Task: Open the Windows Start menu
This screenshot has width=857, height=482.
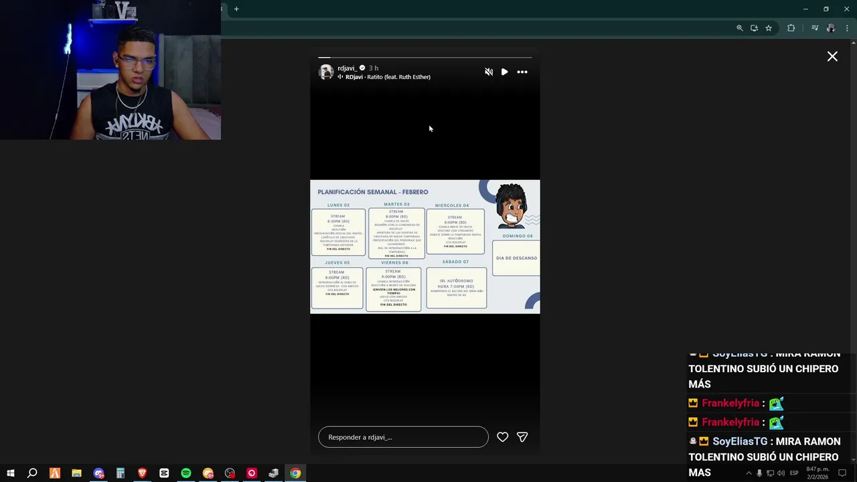Action: click(11, 473)
